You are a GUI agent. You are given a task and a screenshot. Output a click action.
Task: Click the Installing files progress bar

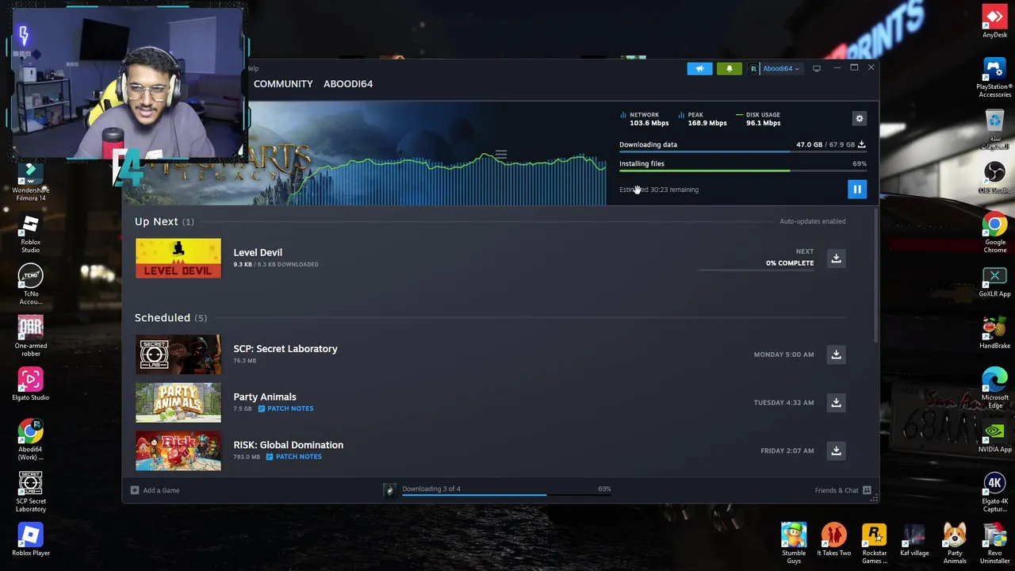[x=743, y=171]
